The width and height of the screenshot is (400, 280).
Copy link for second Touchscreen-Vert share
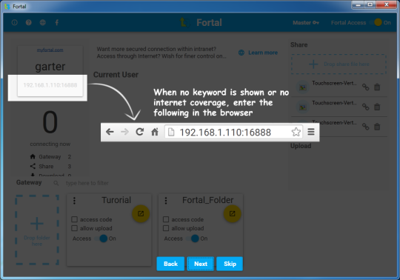(x=366, y=107)
